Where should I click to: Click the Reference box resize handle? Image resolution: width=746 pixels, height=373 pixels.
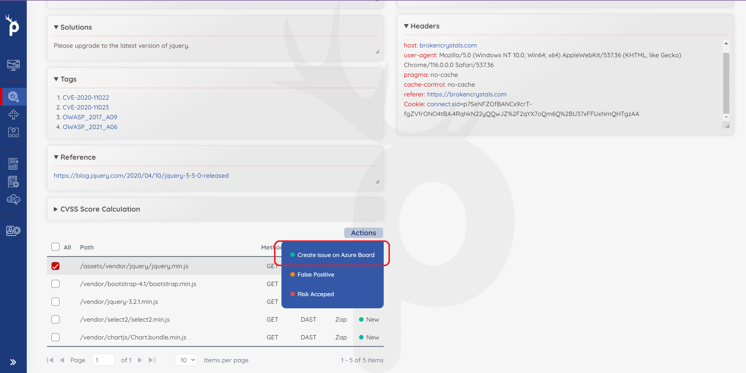[377, 182]
